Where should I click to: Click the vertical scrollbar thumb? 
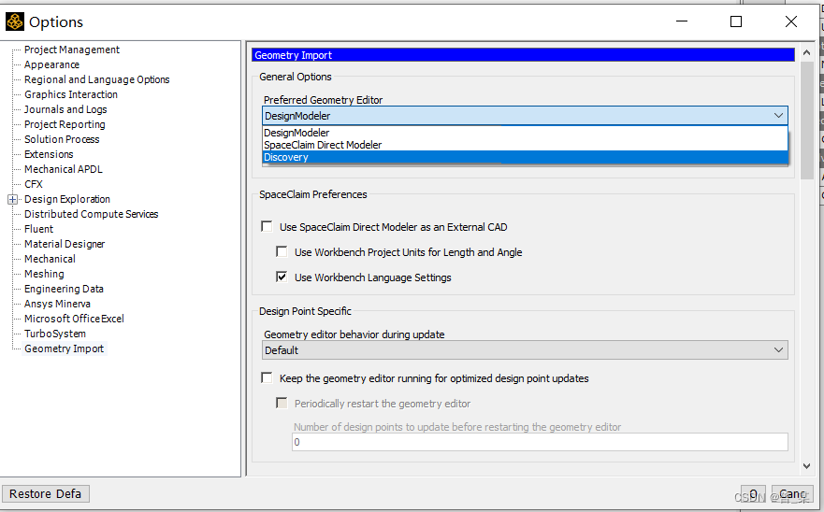[806, 121]
